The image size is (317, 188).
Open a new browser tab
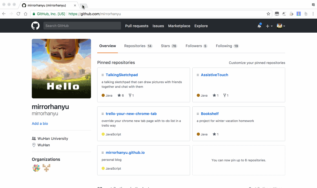point(84,6)
